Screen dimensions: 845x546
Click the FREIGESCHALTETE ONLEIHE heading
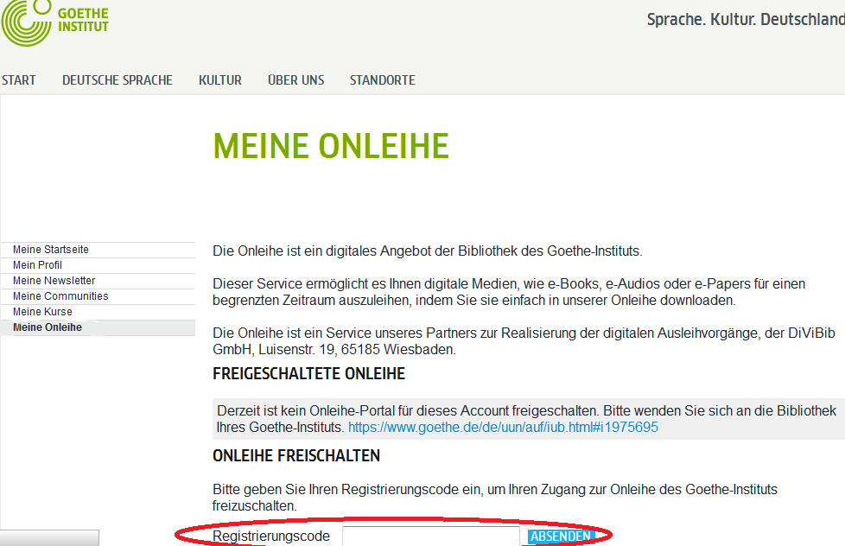pos(308,373)
